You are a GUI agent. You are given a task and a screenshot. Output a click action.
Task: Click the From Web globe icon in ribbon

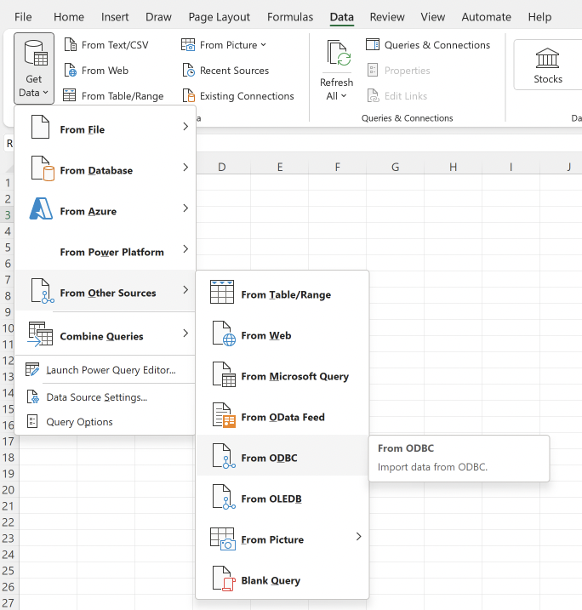(71, 71)
